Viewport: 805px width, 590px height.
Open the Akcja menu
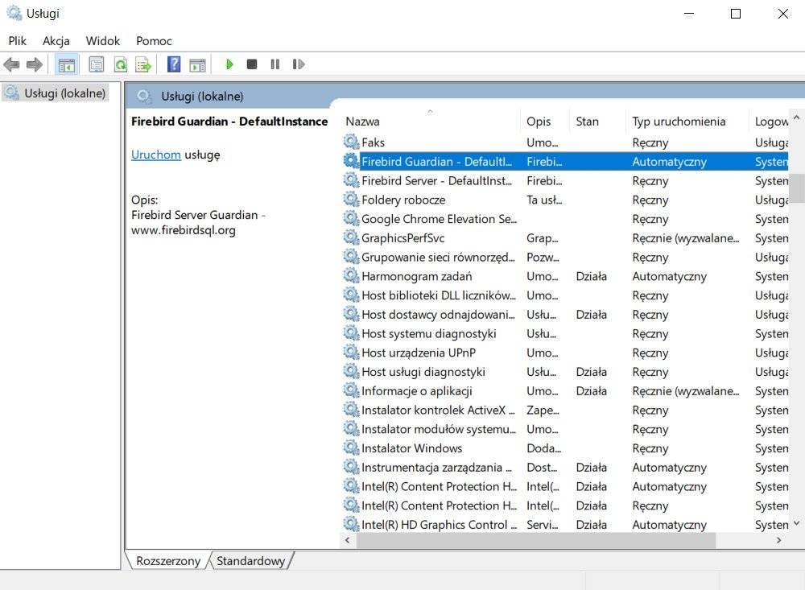(56, 41)
